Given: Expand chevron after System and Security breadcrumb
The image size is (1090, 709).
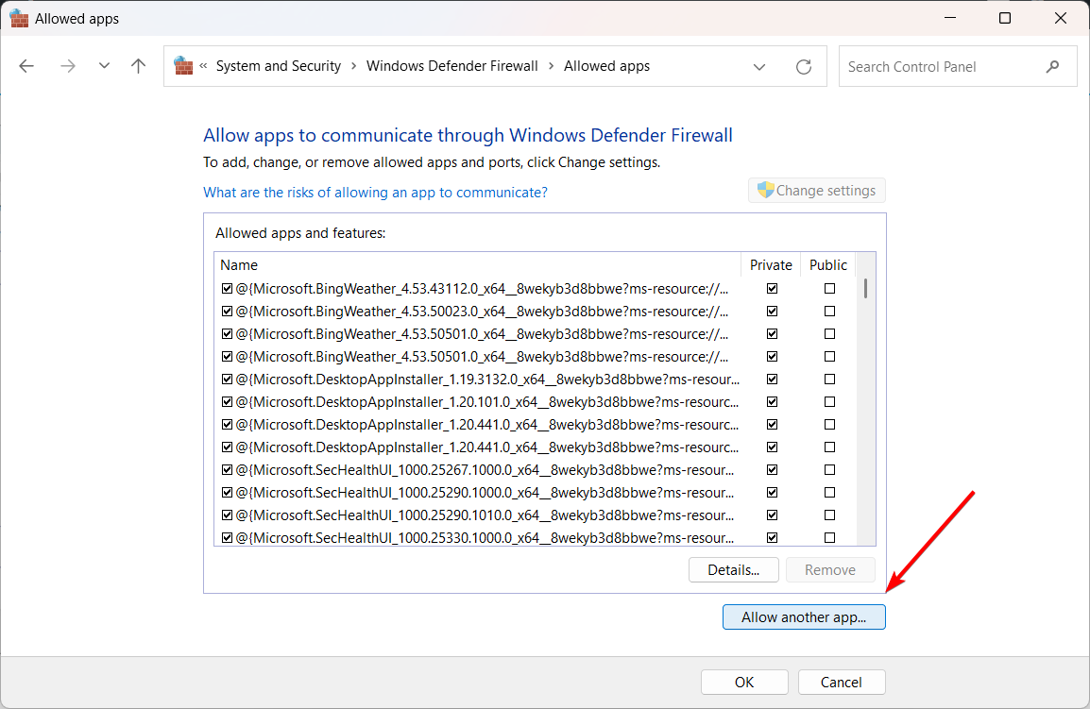Looking at the screenshot, I should (354, 66).
